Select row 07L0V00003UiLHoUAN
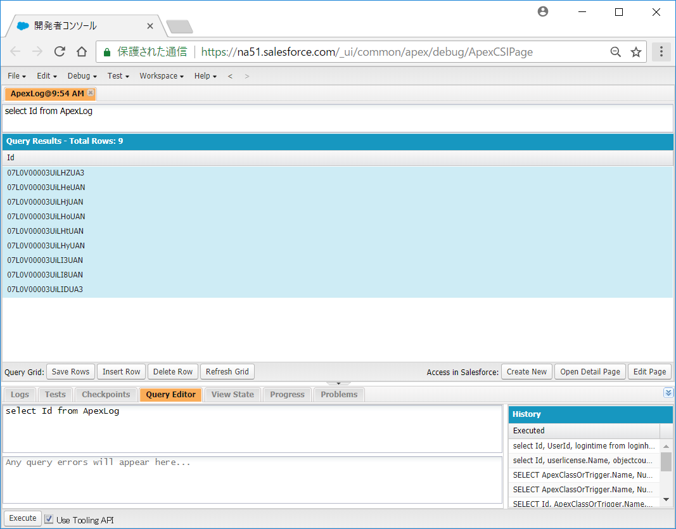 338,217
